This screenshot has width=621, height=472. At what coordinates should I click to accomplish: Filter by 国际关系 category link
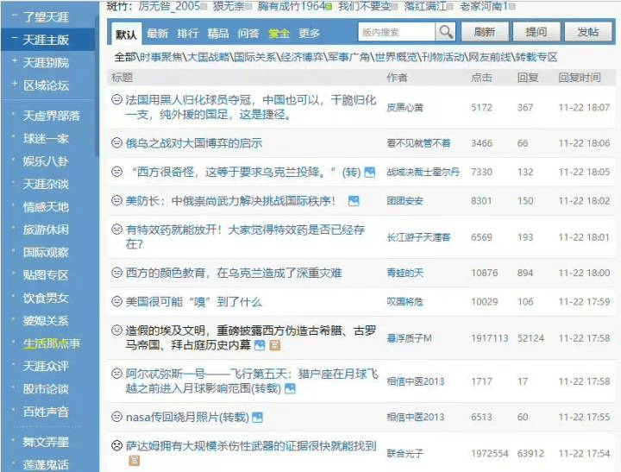pyautogui.click(x=254, y=57)
